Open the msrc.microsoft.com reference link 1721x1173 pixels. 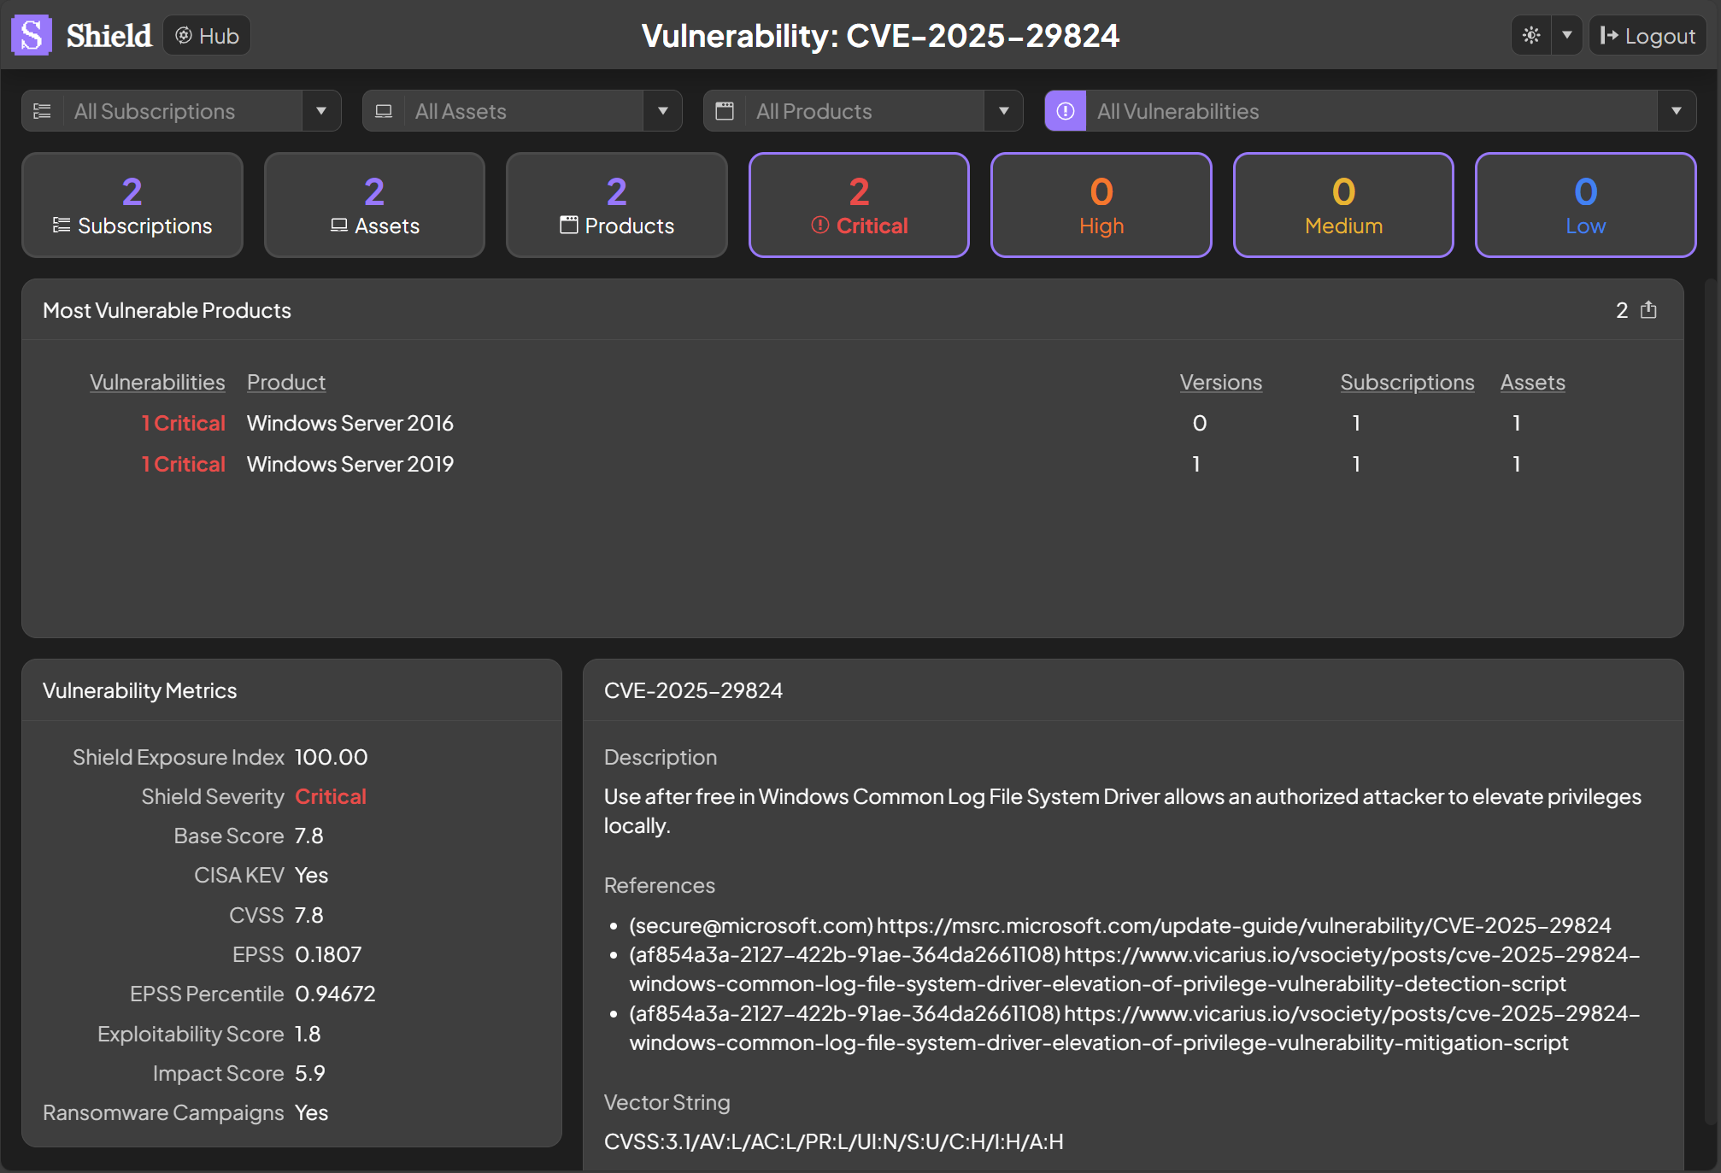click(x=1243, y=925)
